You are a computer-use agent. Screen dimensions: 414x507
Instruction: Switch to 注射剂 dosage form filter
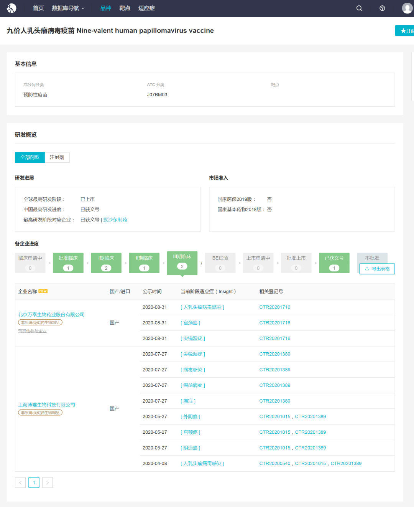click(57, 157)
